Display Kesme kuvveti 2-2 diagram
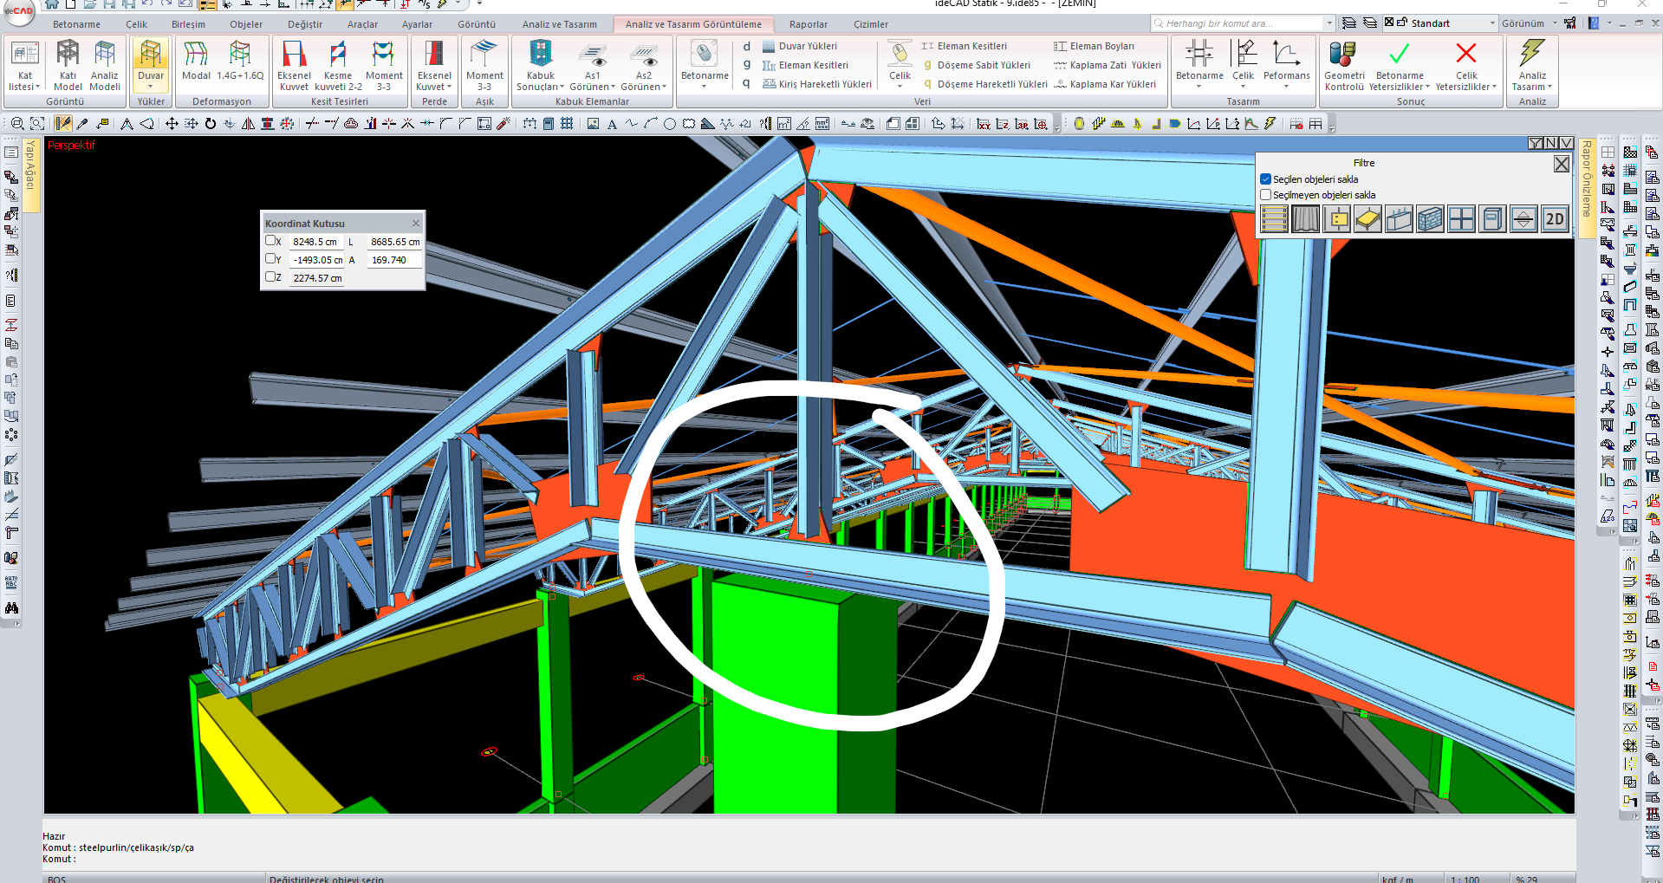This screenshot has height=883, width=1663. pyautogui.click(x=338, y=65)
